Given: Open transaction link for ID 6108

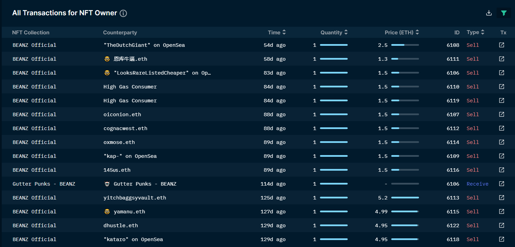Looking at the screenshot, I should pyautogui.click(x=501, y=45).
